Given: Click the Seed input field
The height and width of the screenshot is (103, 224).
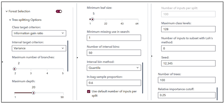Looking at the screenshot, I should point(188,63).
